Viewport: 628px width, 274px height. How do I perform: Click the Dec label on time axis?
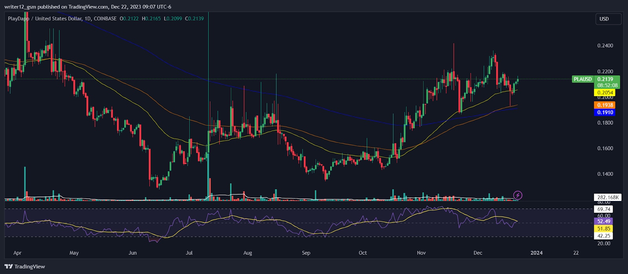[478, 253]
